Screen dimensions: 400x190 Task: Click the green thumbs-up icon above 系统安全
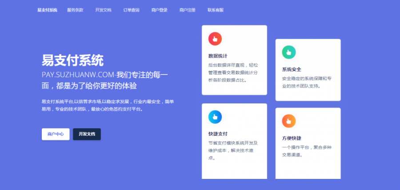(289, 52)
